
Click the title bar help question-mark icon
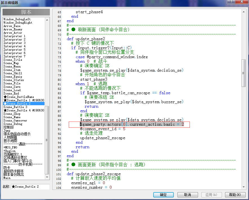231,2
